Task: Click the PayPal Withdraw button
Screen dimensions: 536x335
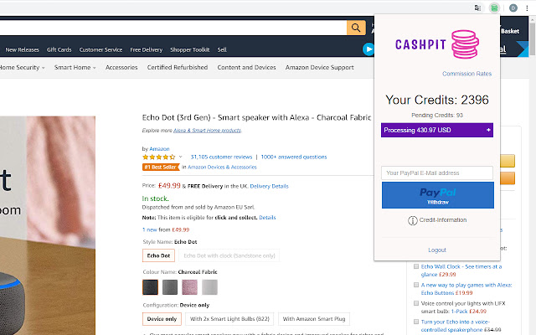Action: coord(437,195)
